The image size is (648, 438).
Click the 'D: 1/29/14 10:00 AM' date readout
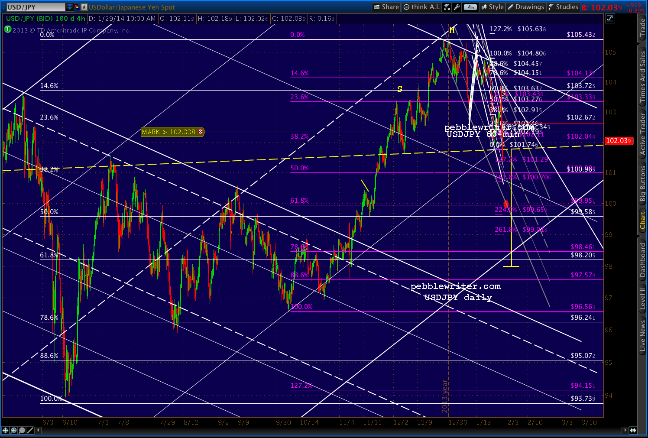[123, 19]
